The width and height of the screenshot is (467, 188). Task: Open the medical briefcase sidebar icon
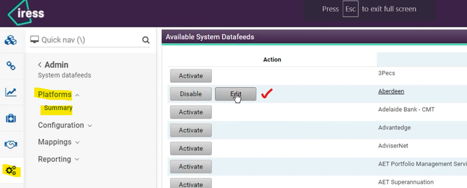tap(11, 118)
